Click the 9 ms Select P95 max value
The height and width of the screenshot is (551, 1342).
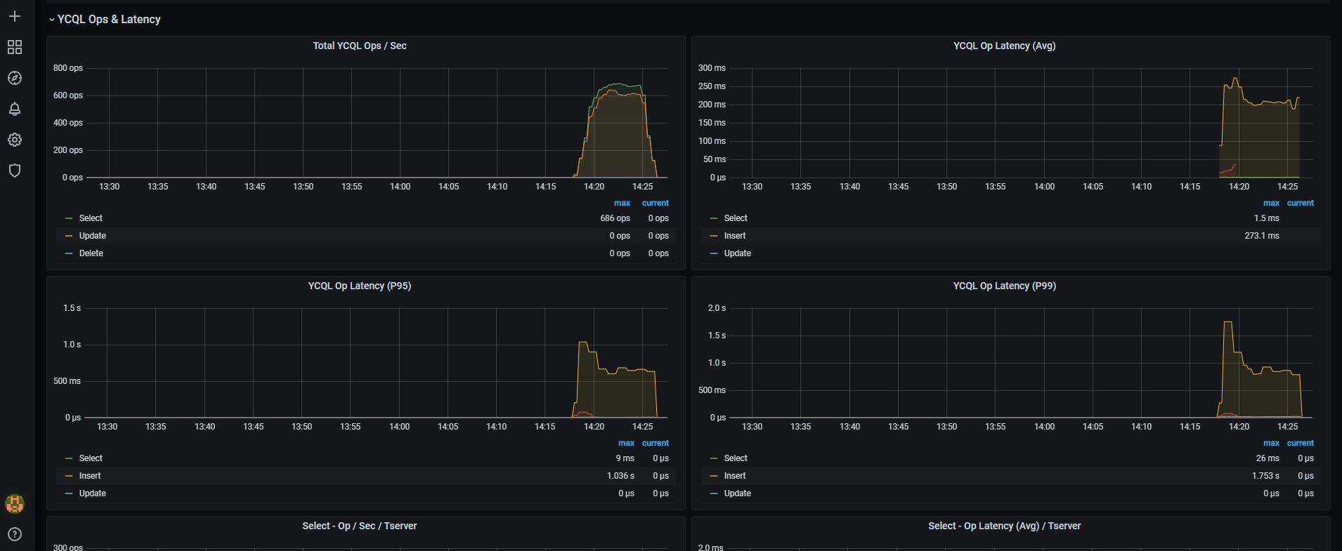click(625, 458)
